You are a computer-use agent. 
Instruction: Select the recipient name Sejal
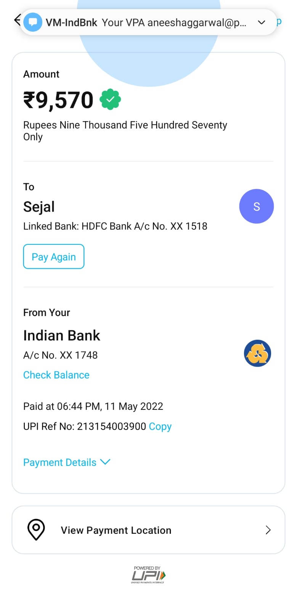click(x=39, y=207)
